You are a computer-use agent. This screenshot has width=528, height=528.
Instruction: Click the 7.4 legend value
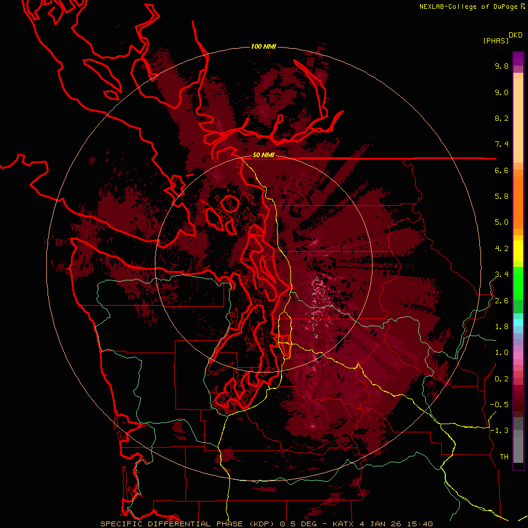coord(502,144)
